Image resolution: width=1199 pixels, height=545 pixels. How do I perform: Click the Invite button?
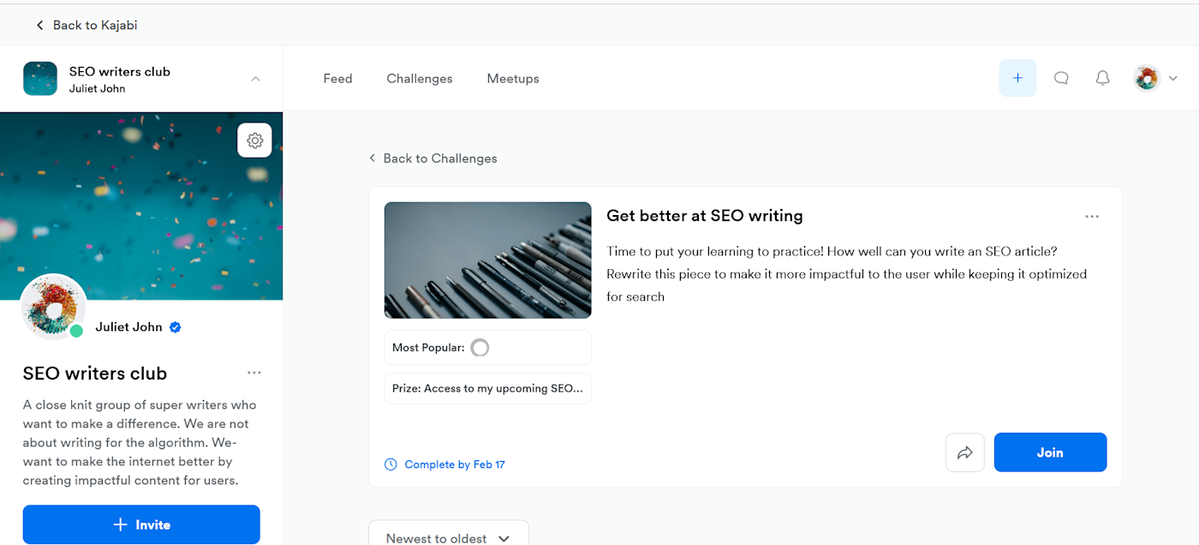point(141,524)
